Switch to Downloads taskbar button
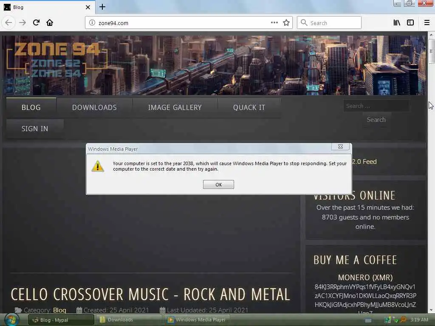 [x=129, y=320]
